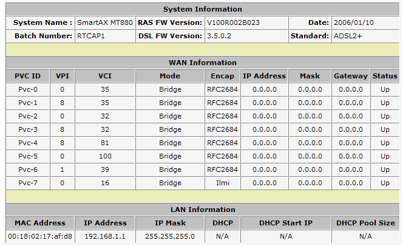Select the MAC address 00:18:02:17:af:d8
403x246 pixels.
(x=40, y=236)
